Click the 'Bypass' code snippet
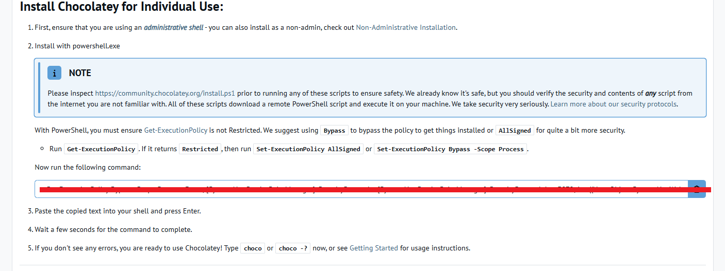This screenshot has height=271, width=725. (x=335, y=131)
